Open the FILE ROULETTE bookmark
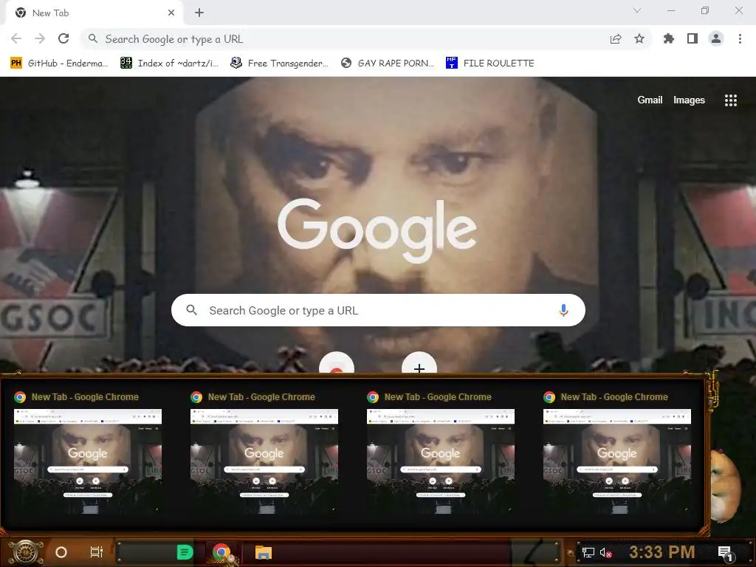This screenshot has height=567, width=756. pyautogui.click(x=490, y=63)
